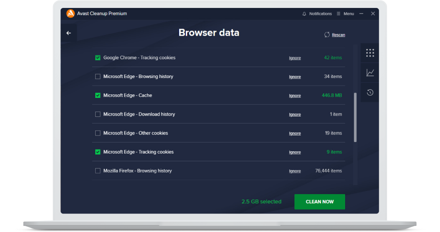Uncheck Microsoft Edge - Tracking cookies

[x=98, y=152]
